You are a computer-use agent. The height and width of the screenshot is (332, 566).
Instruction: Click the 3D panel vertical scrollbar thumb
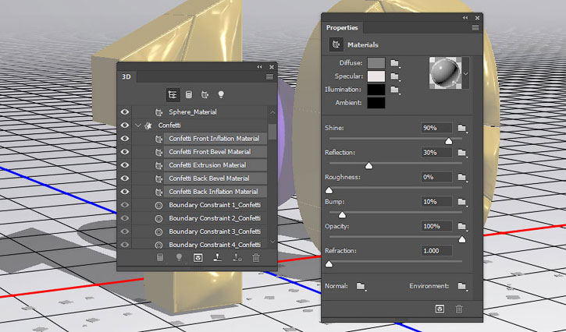(x=272, y=132)
